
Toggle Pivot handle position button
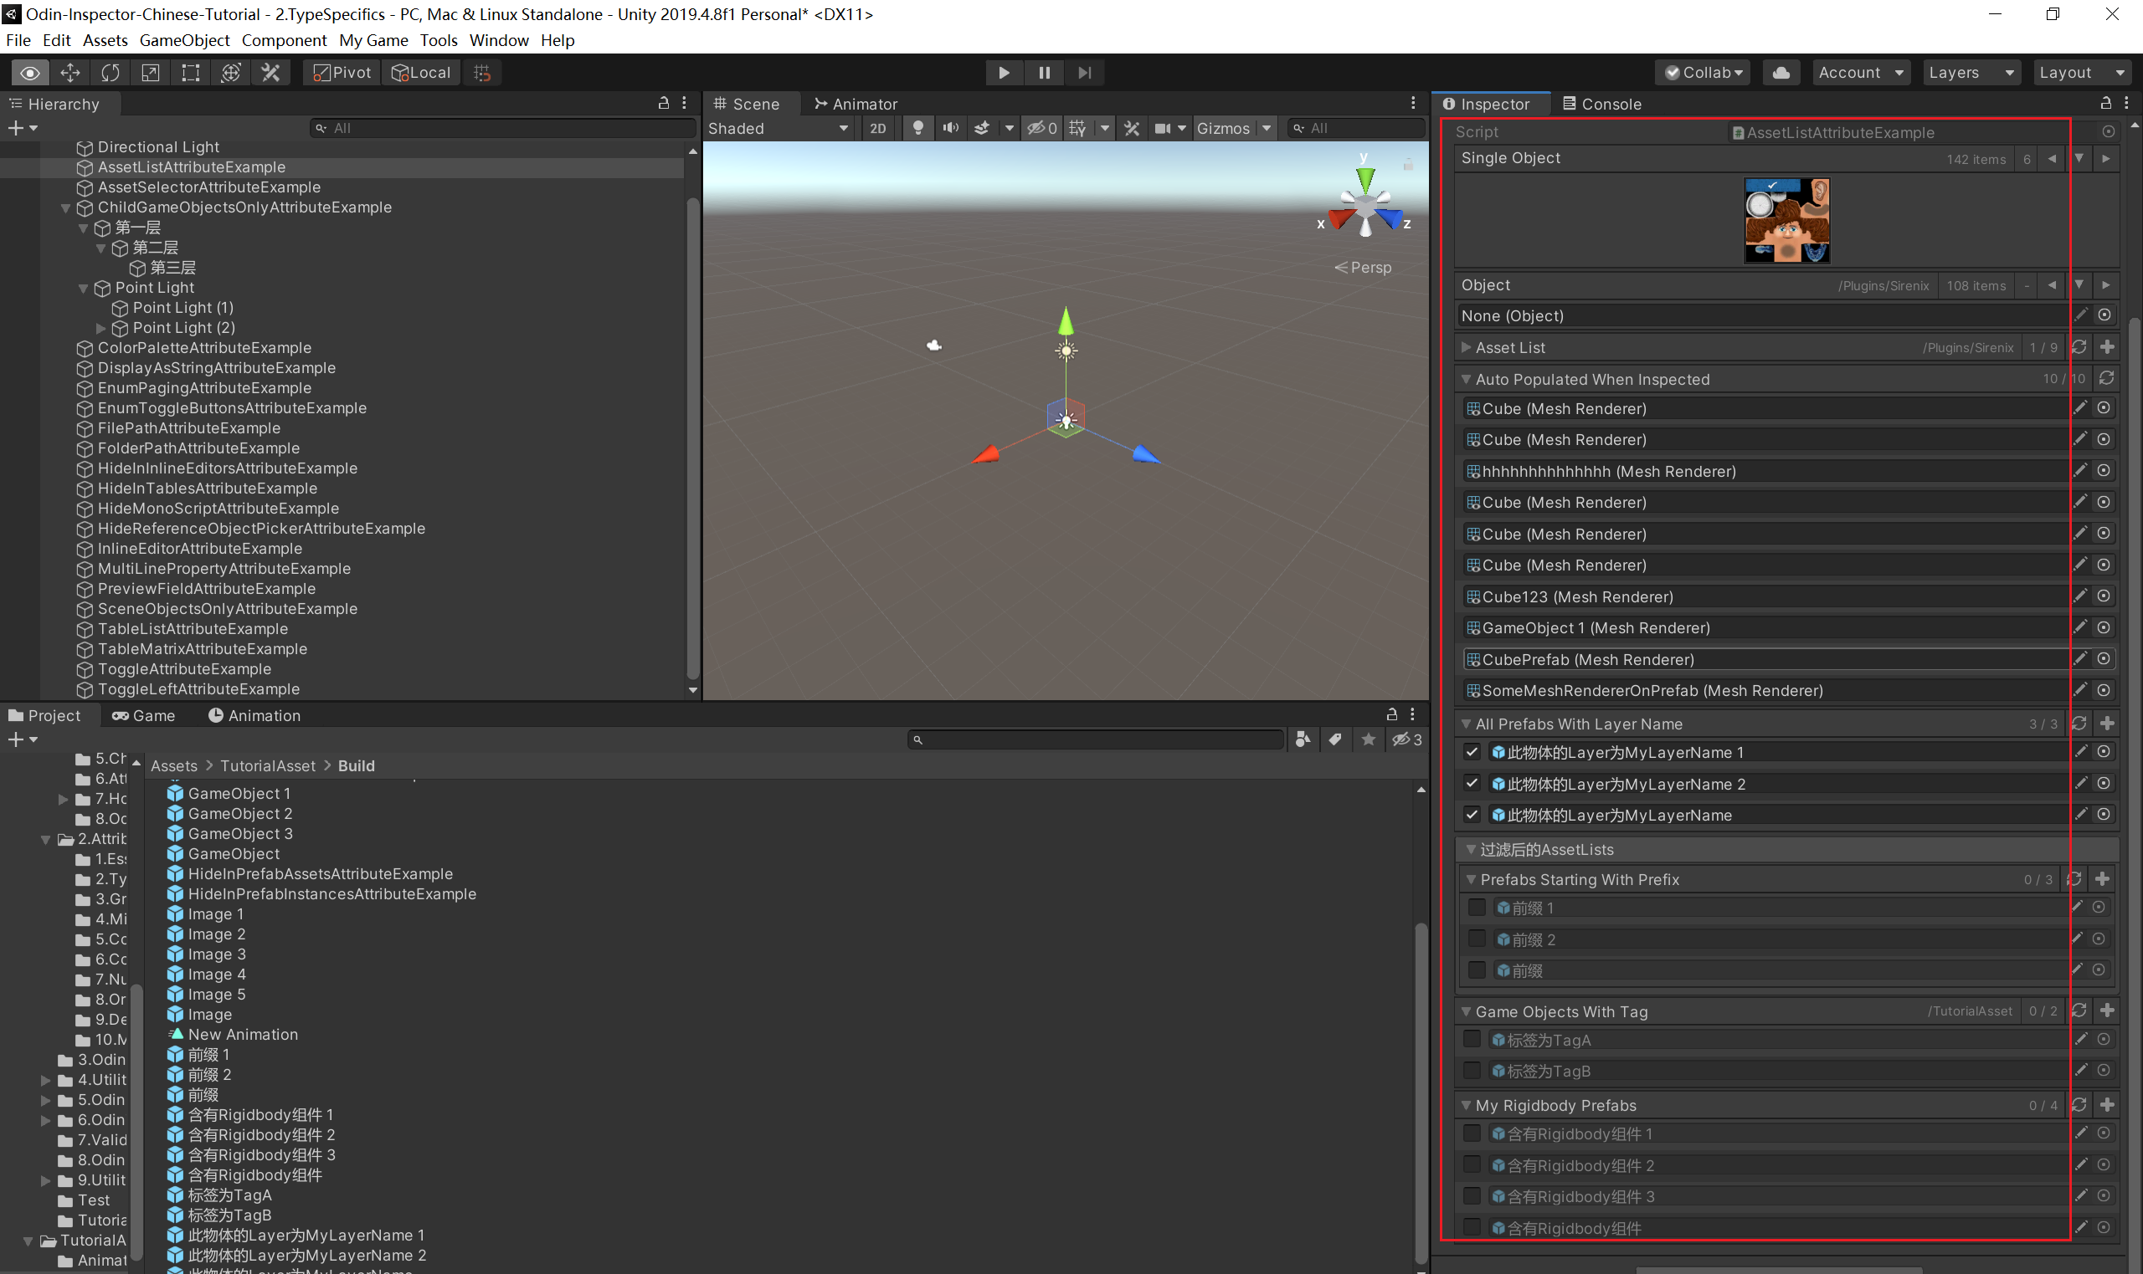tap(342, 73)
